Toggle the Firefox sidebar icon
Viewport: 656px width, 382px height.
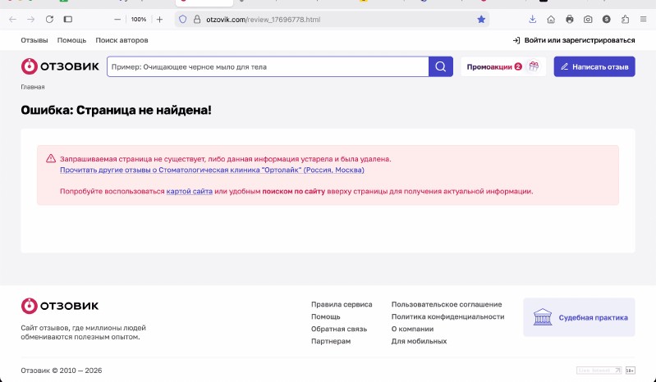pos(68,19)
